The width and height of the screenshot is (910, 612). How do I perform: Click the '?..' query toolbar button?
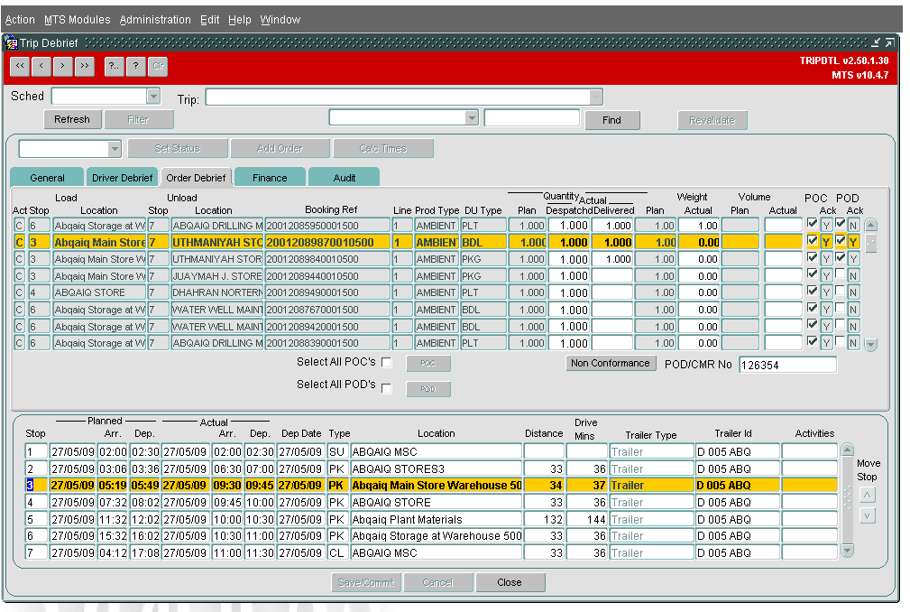[x=114, y=66]
